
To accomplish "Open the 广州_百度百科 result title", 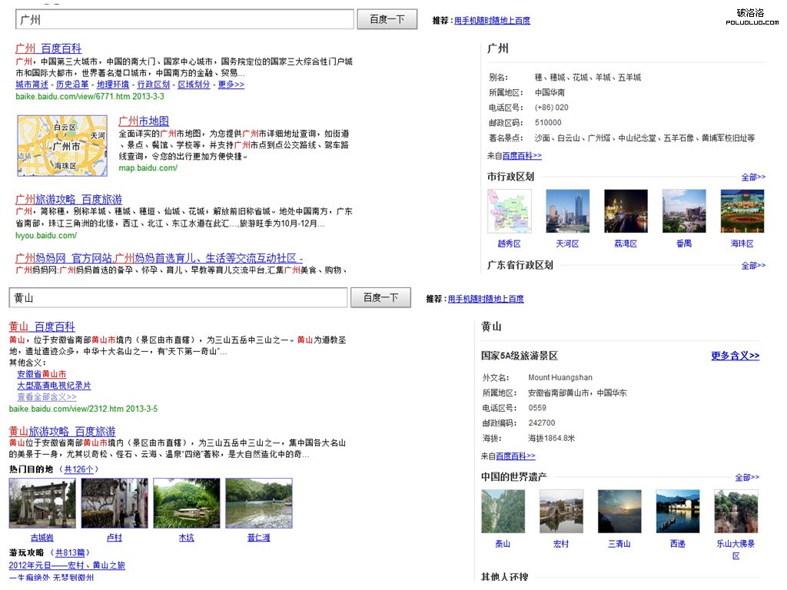I will pos(48,48).
